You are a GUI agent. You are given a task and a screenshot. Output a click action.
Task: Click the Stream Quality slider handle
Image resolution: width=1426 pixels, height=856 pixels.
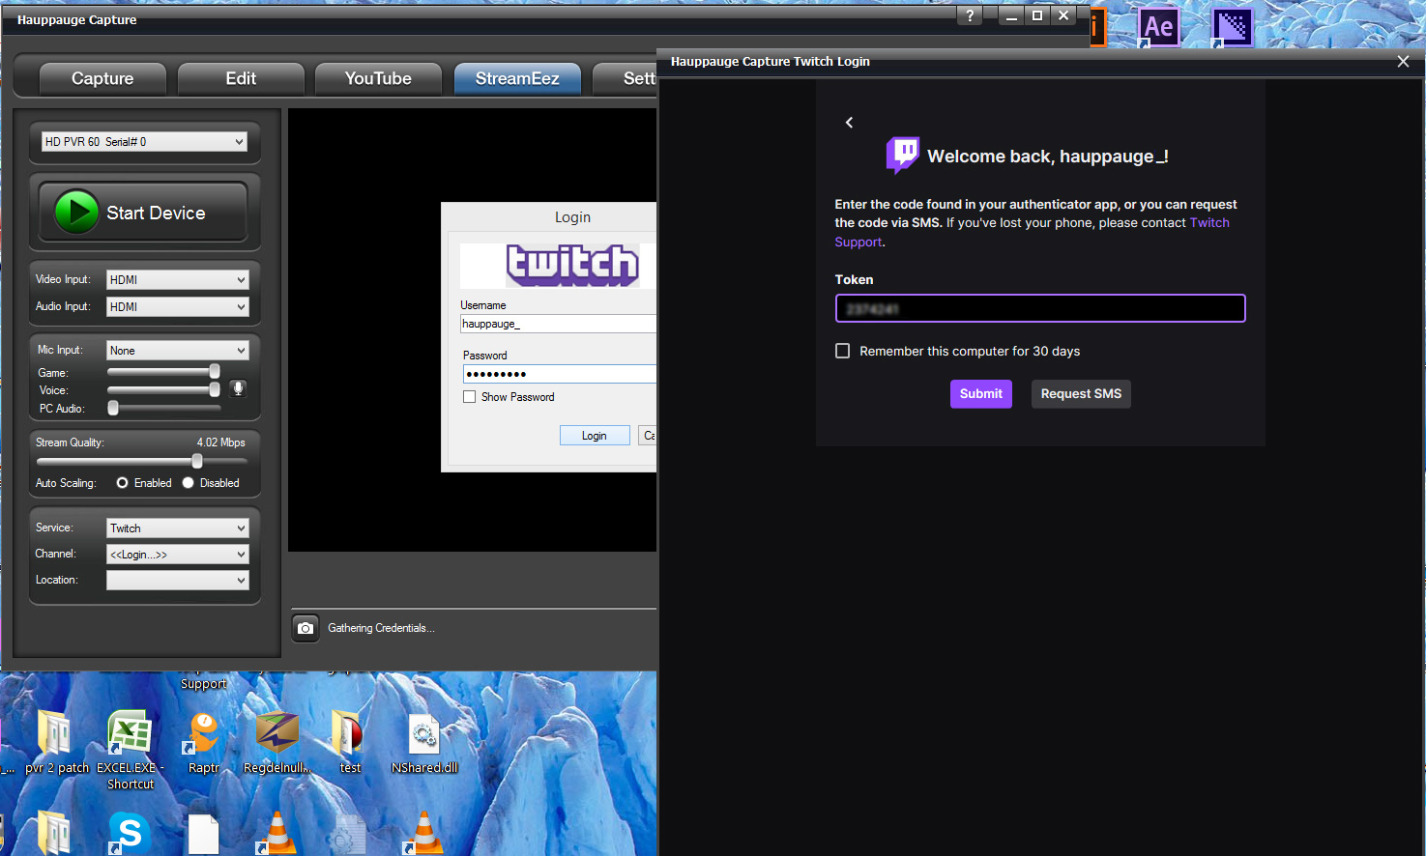[197, 461]
